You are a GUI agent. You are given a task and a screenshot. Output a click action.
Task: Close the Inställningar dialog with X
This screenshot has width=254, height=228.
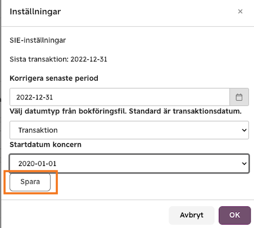click(x=240, y=11)
